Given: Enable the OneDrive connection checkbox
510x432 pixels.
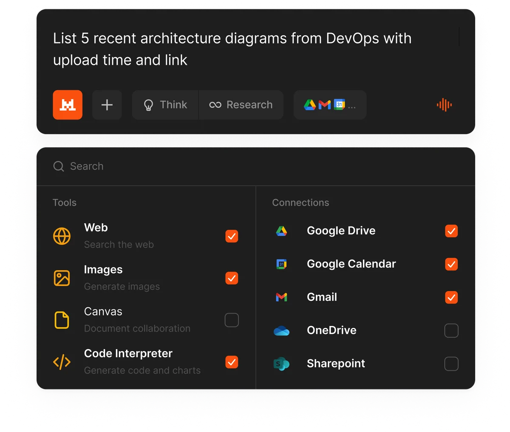Looking at the screenshot, I should pyautogui.click(x=451, y=330).
